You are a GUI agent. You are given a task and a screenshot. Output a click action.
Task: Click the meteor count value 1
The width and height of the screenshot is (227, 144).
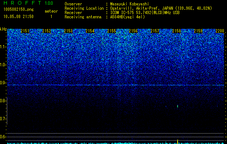pyautogui.click(x=51, y=17)
